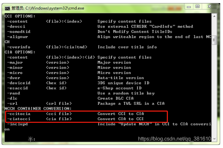Image resolution: width=223 pixels, height=148 pixels.
Task: Click the -inclupd option text
Action: click(18, 124)
